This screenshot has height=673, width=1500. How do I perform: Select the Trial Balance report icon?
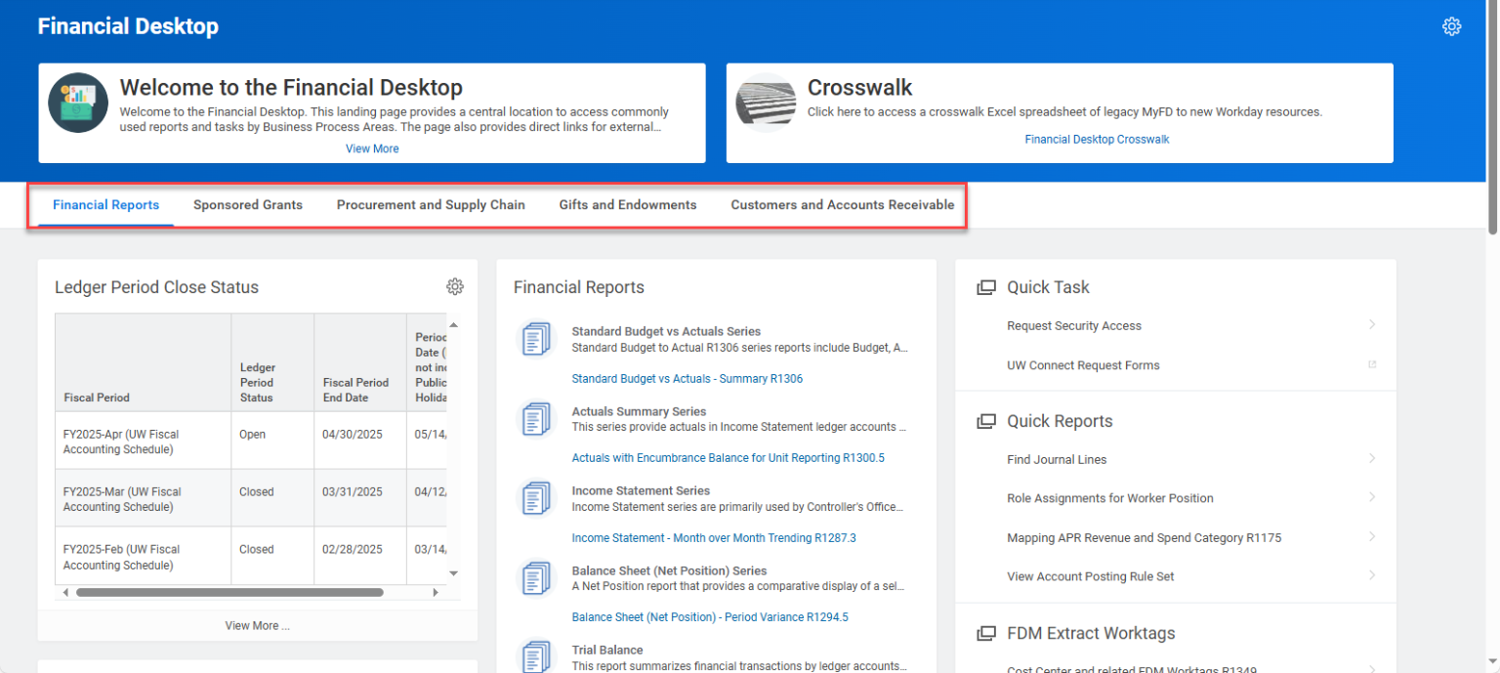click(x=535, y=656)
